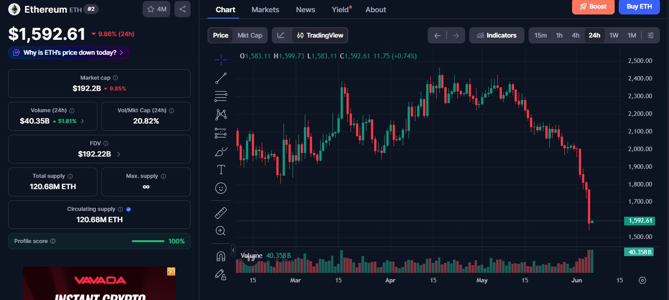The width and height of the screenshot is (669, 300).
Task: Open the Yield tab
Action: pos(341,10)
